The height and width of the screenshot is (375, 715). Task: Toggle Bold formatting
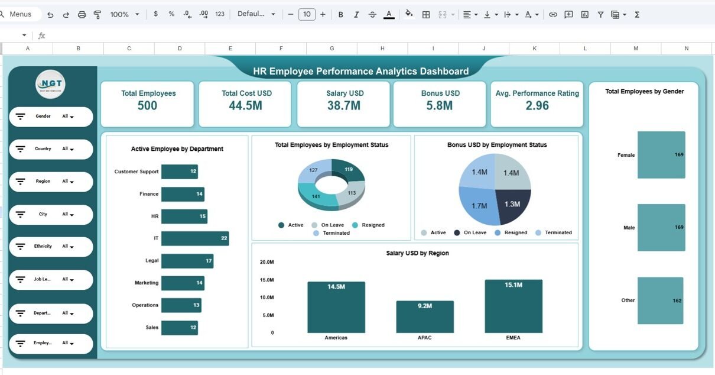point(340,14)
